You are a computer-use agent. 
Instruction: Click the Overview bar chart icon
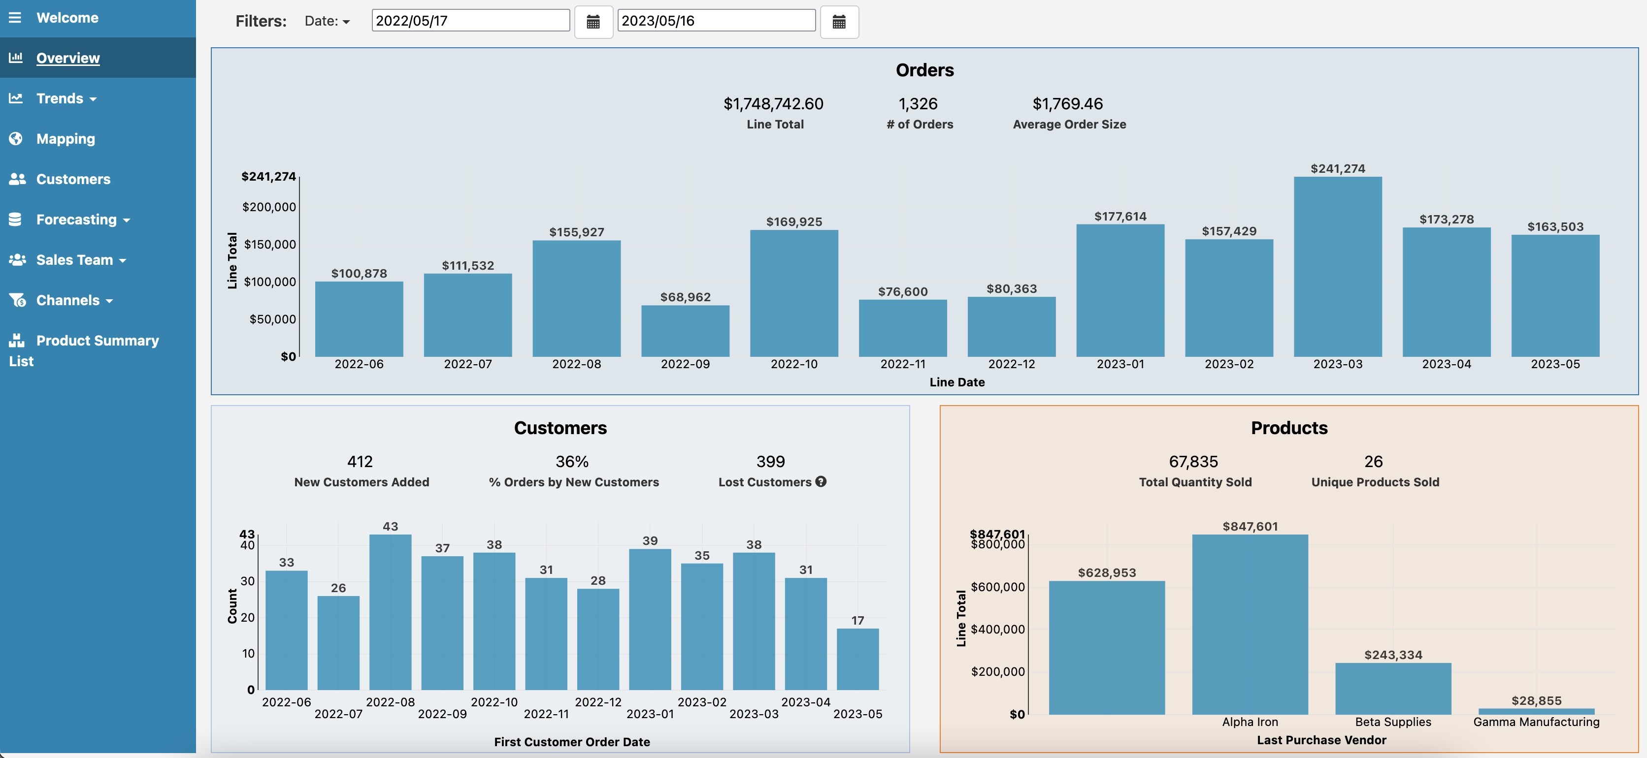(16, 58)
